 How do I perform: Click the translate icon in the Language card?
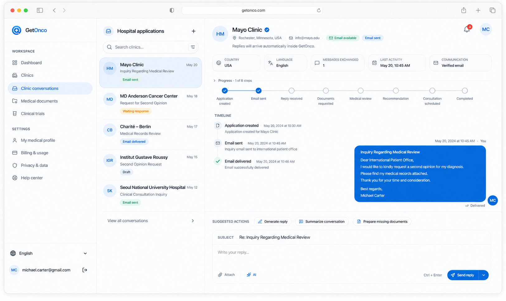pyautogui.click(x=270, y=63)
